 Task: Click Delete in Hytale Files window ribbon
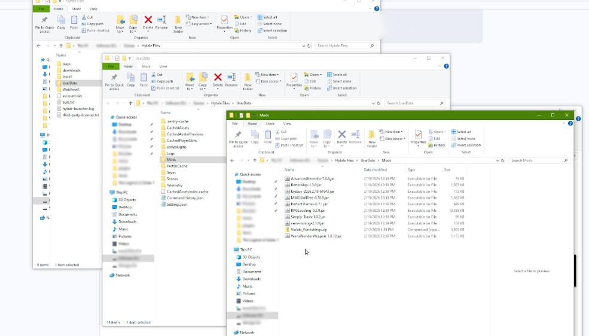click(x=148, y=23)
